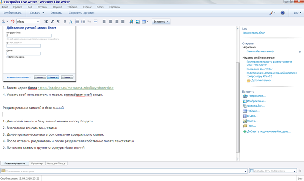Open the cut/paste dropdown arrow beside scissors

7,21
